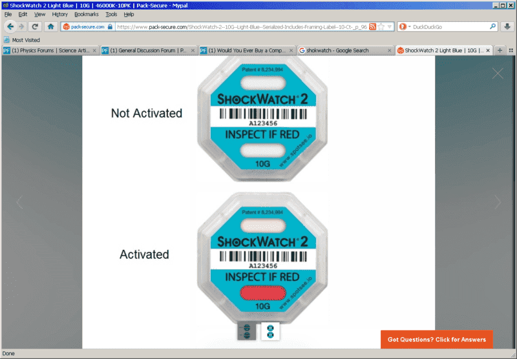Open the Edit menu
Viewport: 517px width, 359px height.
(x=23, y=14)
